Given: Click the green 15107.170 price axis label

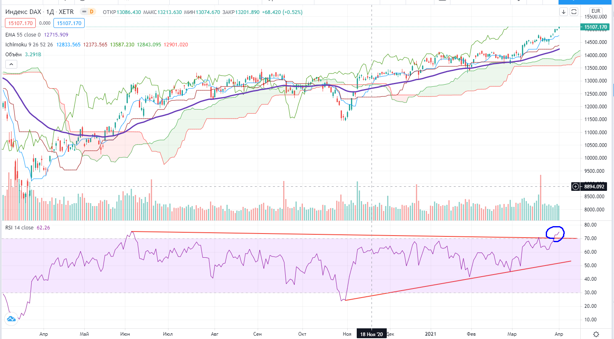Looking at the screenshot, I should click(595, 27).
